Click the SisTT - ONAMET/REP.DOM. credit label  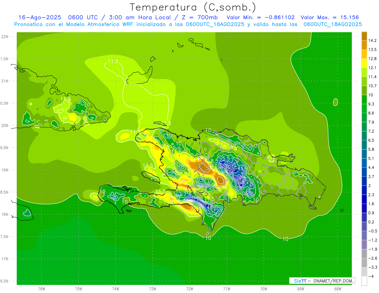coord(322,281)
